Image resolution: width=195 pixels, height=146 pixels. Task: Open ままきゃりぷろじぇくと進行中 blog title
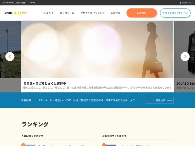45,83
